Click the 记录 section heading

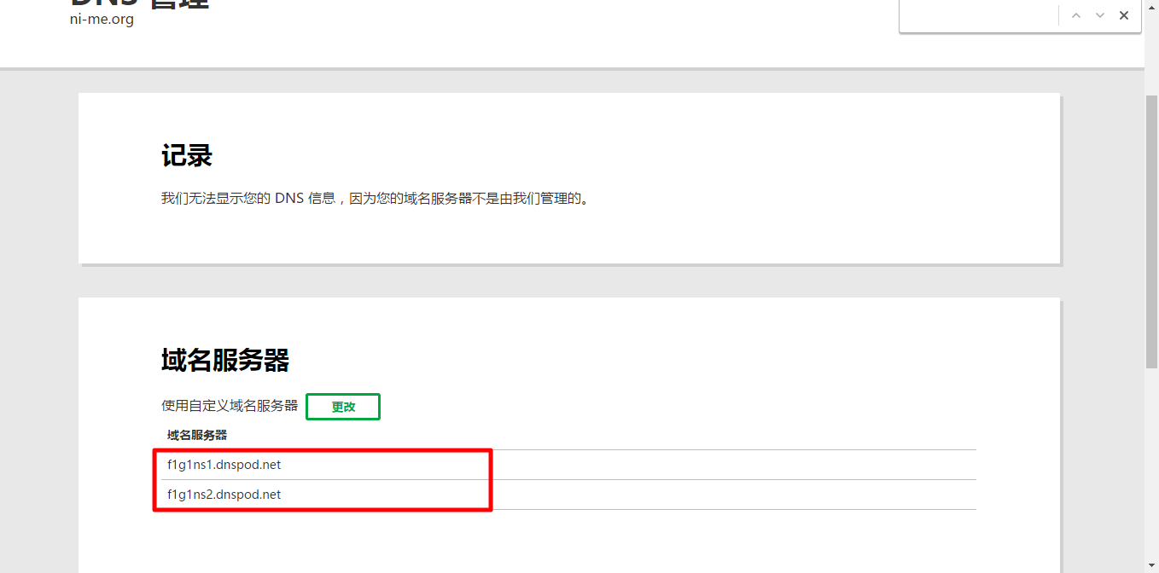186,156
